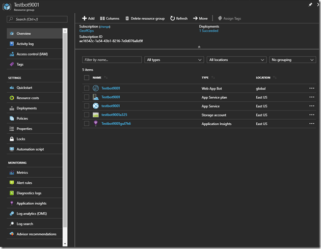Click the Web App Bot icon for Testbot9001
Image resolution: width=321 pixels, height=249 pixels.
(x=95, y=89)
